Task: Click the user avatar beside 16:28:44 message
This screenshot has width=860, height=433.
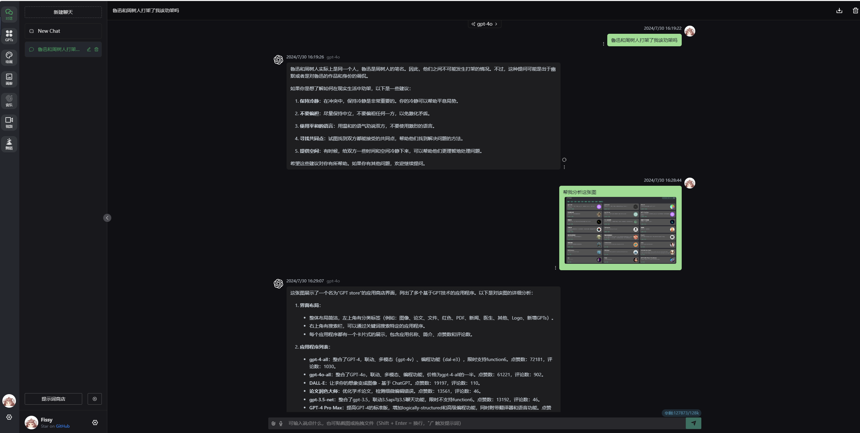Action: click(x=690, y=183)
